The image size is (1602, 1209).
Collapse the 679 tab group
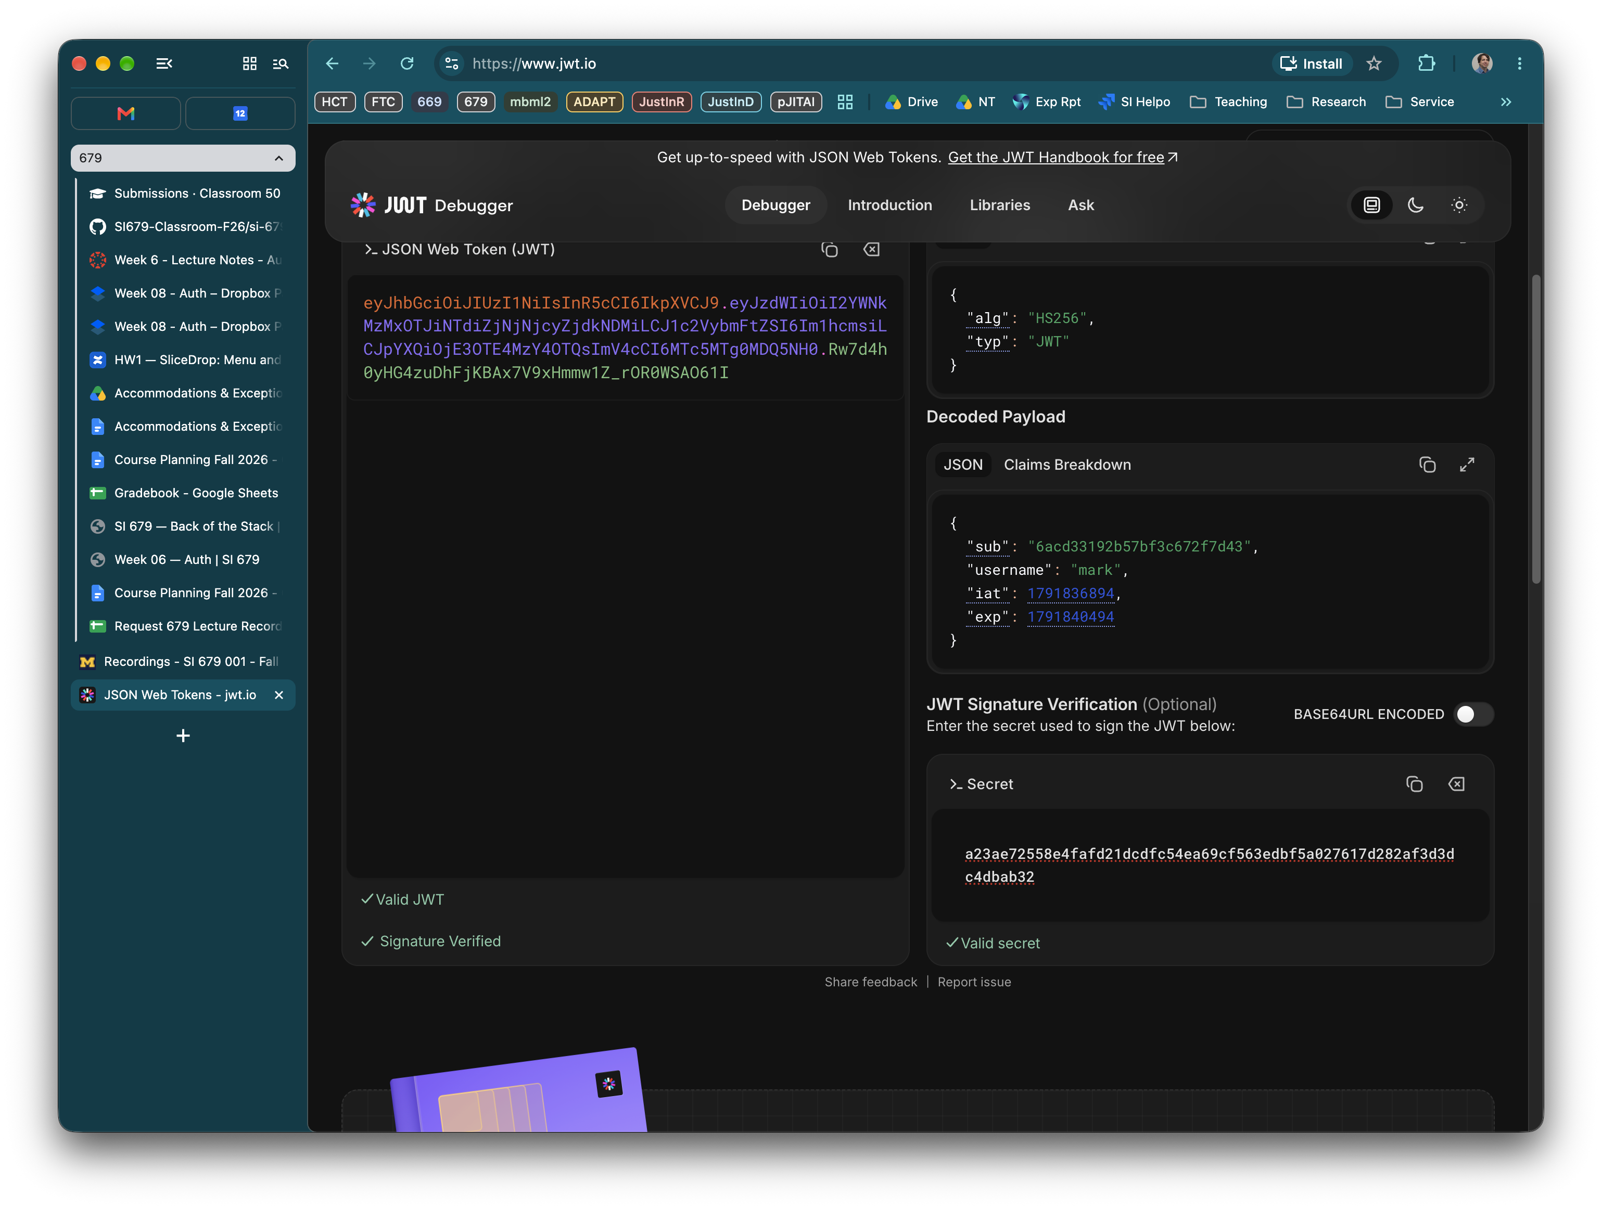183,158
